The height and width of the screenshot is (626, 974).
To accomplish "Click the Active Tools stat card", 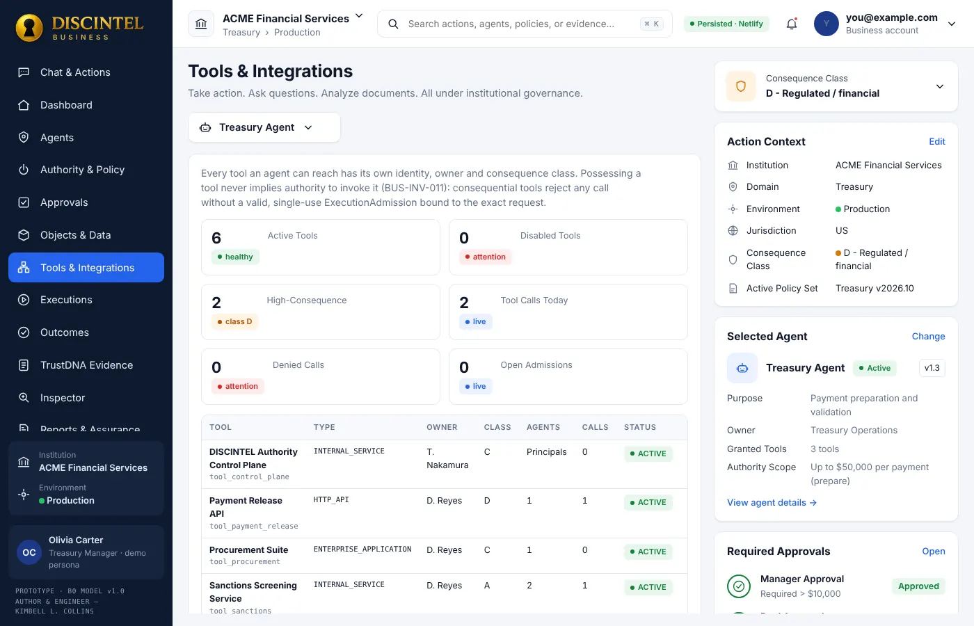I will [321, 248].
